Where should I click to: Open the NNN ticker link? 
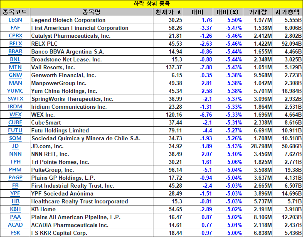click(15, 154)
